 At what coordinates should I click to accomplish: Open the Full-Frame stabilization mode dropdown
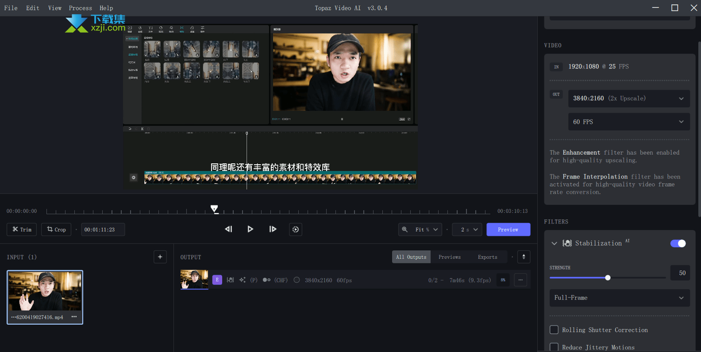point(620,298)
